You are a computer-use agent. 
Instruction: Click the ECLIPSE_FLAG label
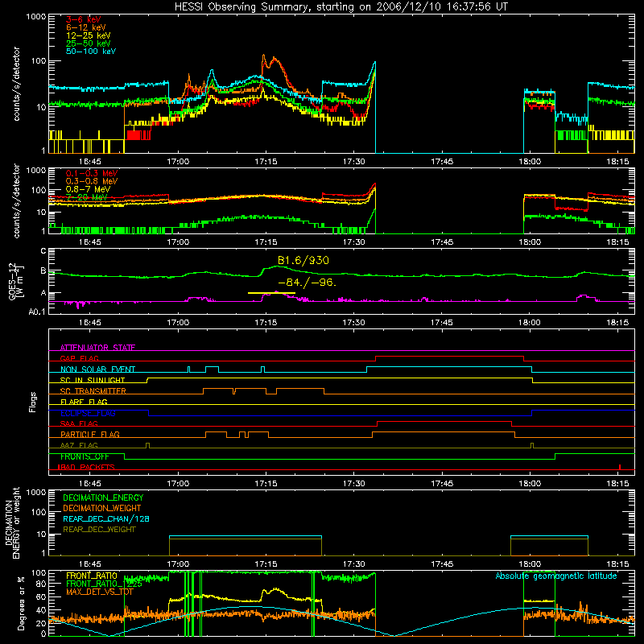(x=88, y=413)
